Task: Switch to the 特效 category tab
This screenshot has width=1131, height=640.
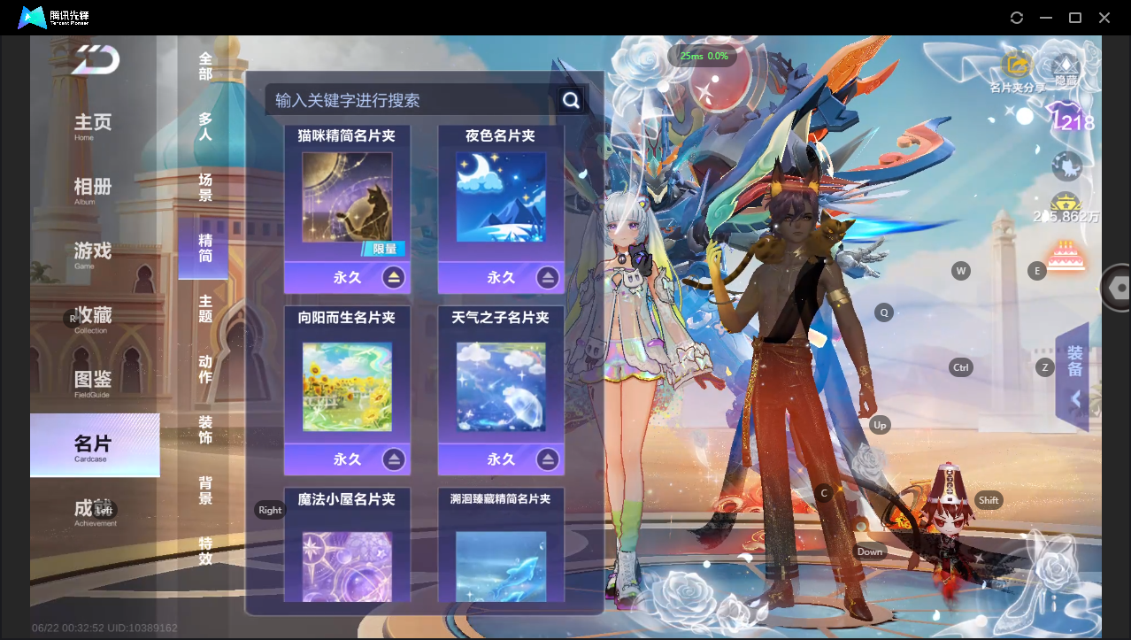Action: tap(205, 551)
